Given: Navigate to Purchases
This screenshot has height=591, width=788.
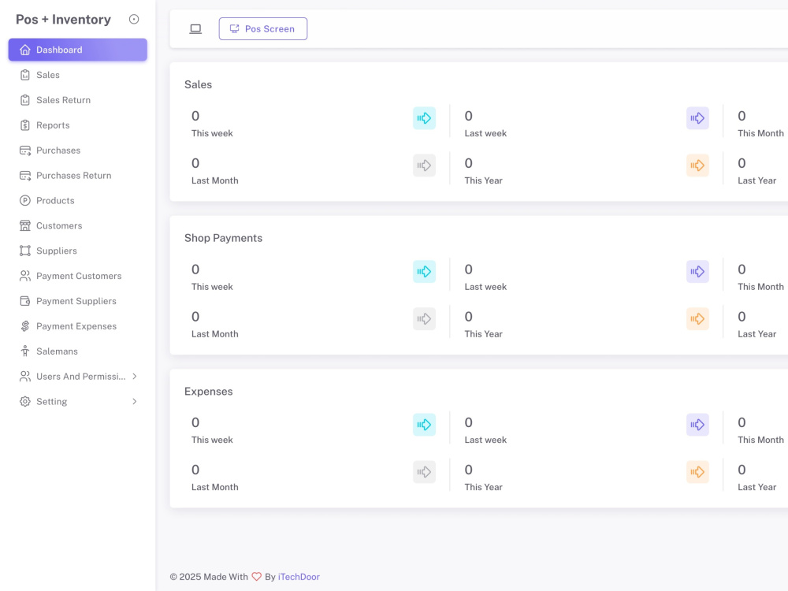Looking at the screenshot, I should tap(78, 151).
